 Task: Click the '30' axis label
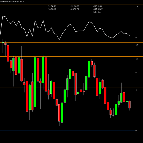click(x=137, y=7)
